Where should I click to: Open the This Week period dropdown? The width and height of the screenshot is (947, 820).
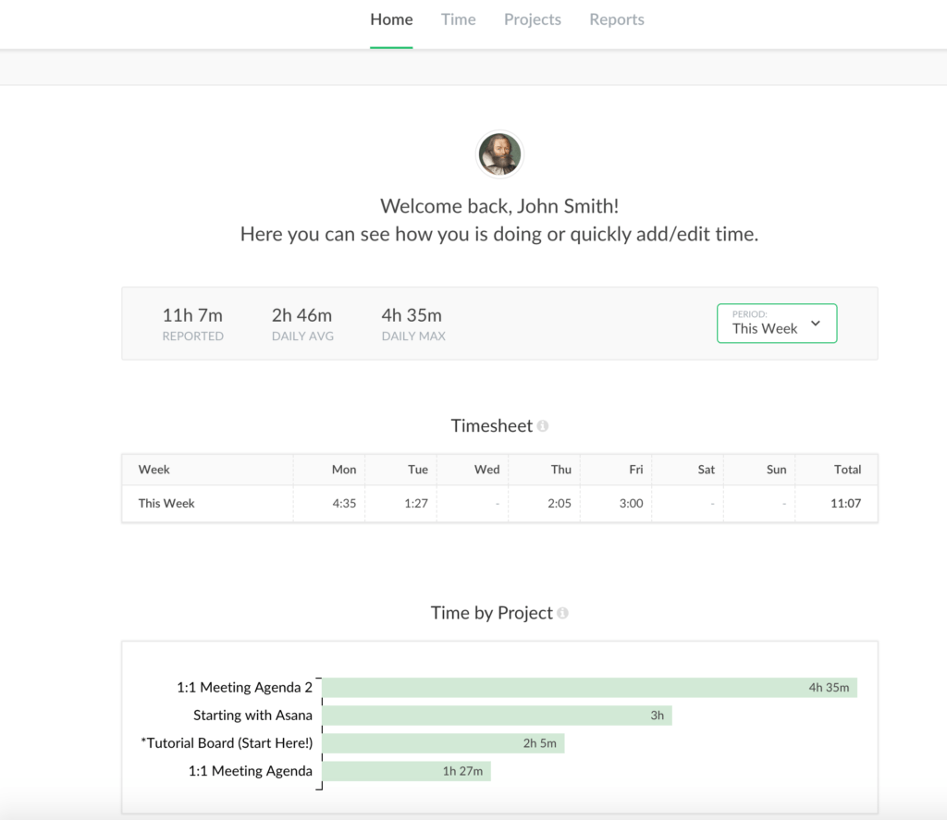(x=777, y=324)
